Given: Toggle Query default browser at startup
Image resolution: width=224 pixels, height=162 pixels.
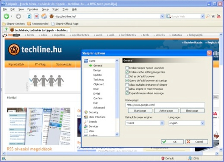Looking at the screenshot, I should tap(127, 80).
